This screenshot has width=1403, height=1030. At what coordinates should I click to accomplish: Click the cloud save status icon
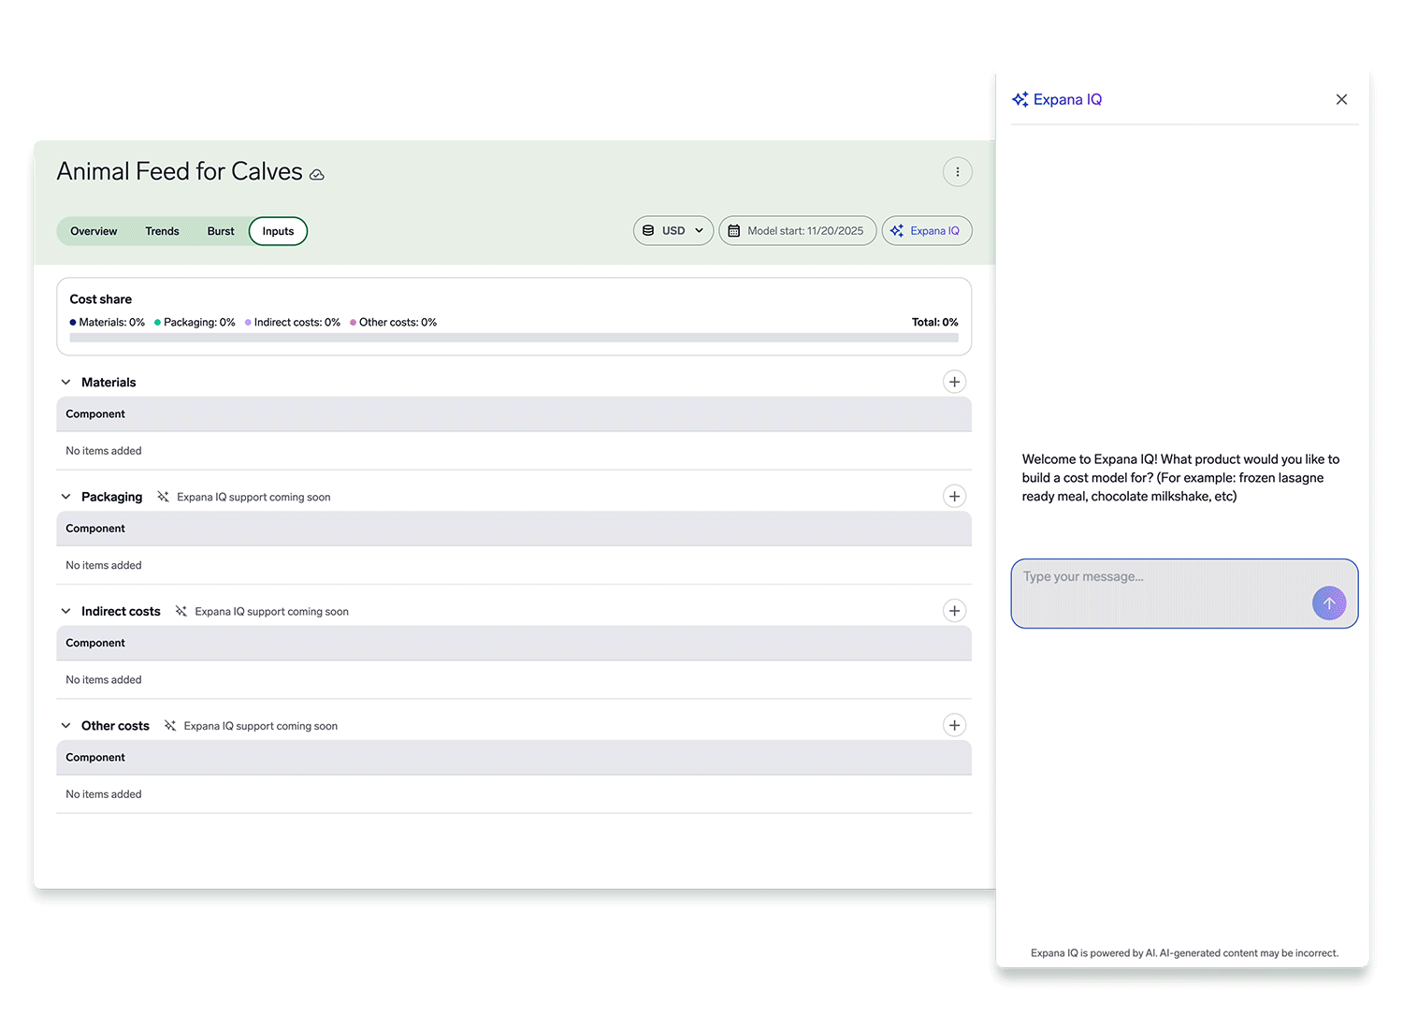coord(317,175)
